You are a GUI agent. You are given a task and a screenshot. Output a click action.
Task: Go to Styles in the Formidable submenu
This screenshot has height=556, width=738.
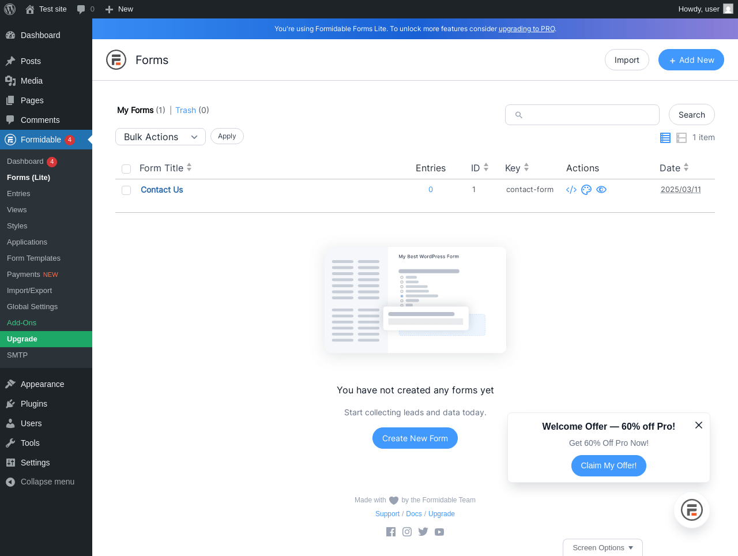point(46,226)
